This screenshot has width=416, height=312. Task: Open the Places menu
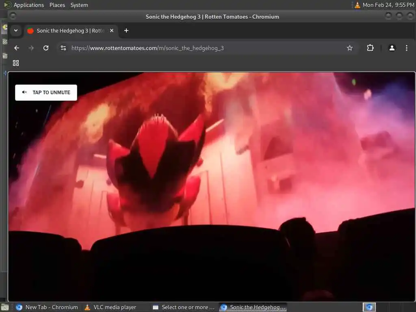[57, 5]
